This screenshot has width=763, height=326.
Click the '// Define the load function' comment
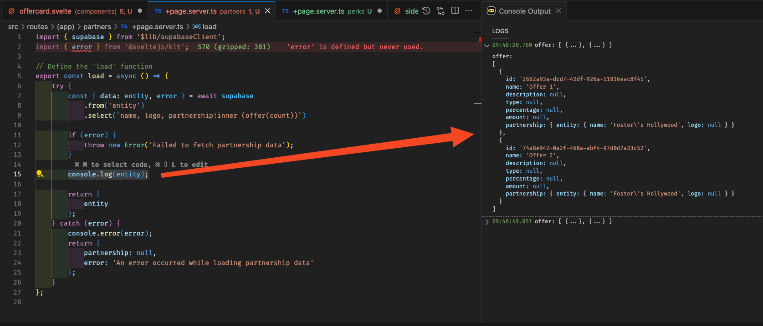coord(94,66)
